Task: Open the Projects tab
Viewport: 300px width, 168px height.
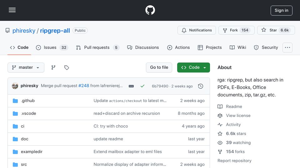Action: [x=210, y=48]
